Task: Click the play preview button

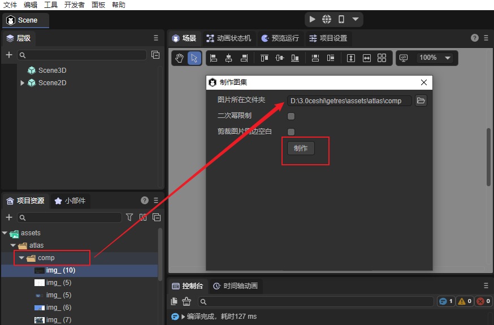Action: [x=313, y=19]
